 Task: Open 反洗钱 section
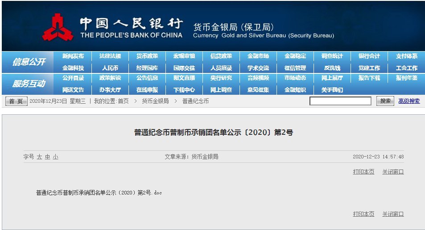pos(332,68)
